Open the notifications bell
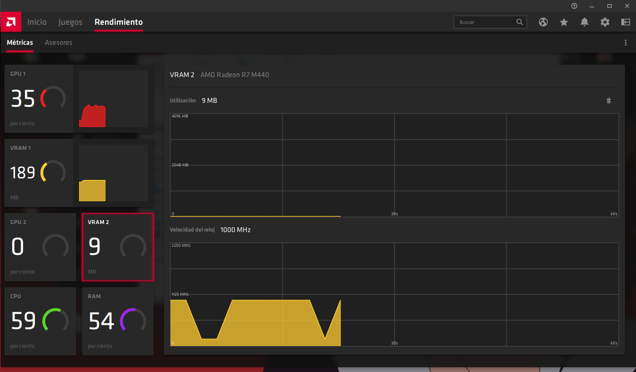This screenshot has height=372, width=636. pos(585,22)
